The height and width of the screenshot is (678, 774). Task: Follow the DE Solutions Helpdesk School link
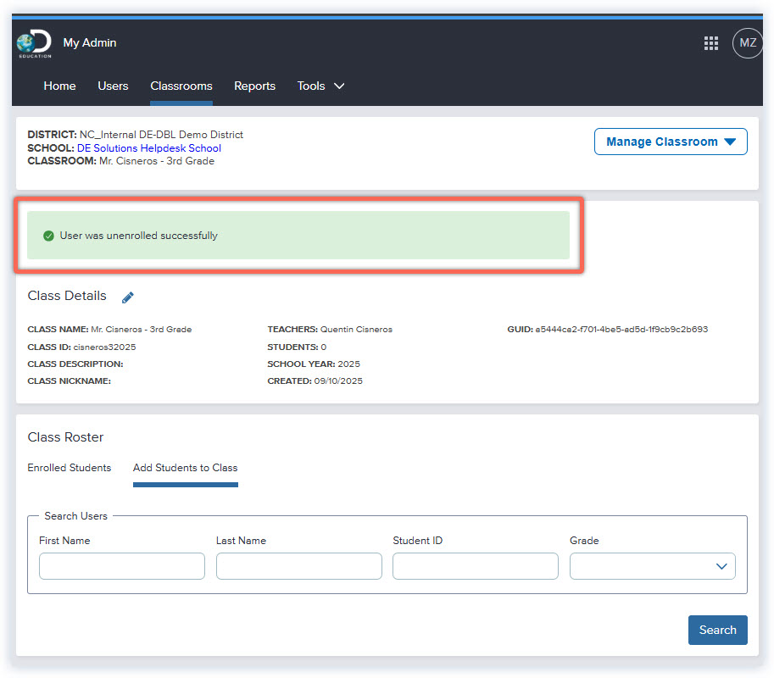(149, 148)
